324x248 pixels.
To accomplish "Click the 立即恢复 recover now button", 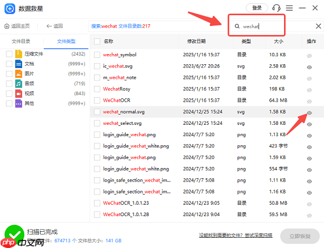I will pos(300,236).
